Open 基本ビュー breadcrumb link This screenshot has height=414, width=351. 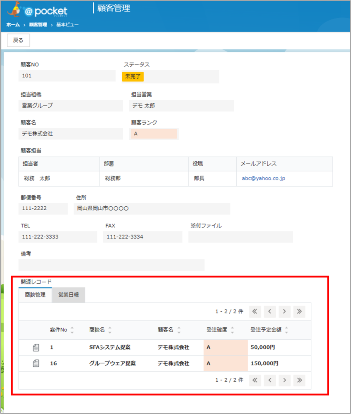(x=67, y=25)
